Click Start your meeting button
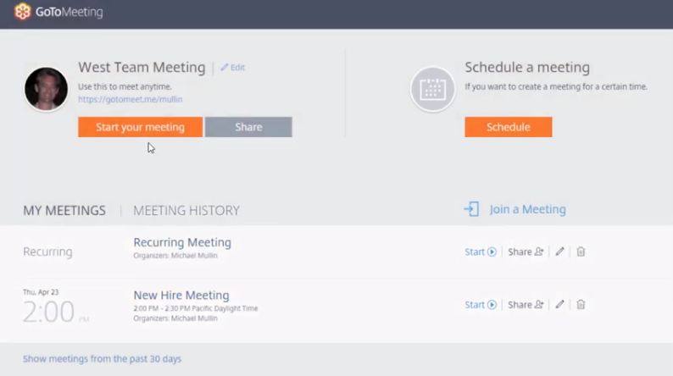 [x=141, y=127]
